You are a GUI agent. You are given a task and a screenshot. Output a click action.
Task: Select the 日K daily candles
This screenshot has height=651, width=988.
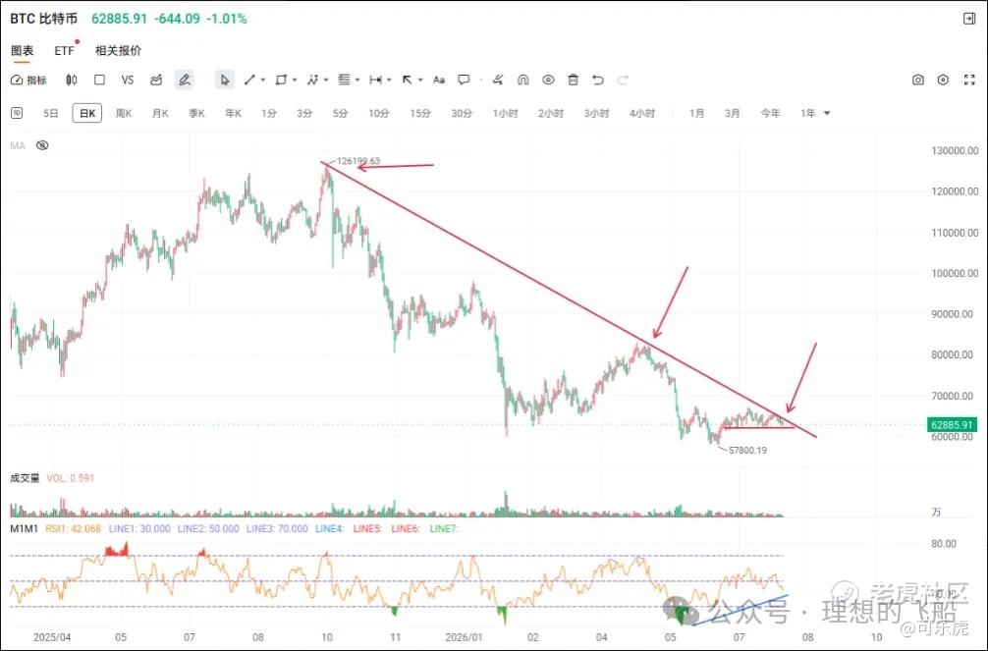pyautogui.click(x=87, y=114)
